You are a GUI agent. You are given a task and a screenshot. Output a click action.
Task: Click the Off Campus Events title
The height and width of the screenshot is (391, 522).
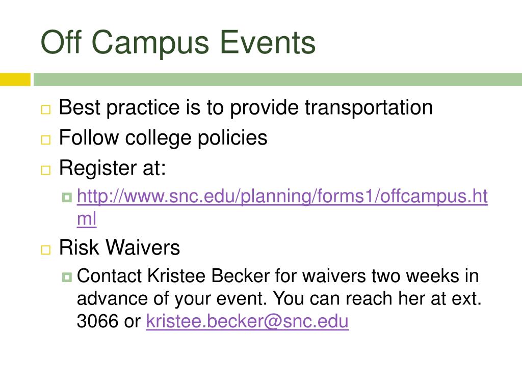click(x=178, y=42)
